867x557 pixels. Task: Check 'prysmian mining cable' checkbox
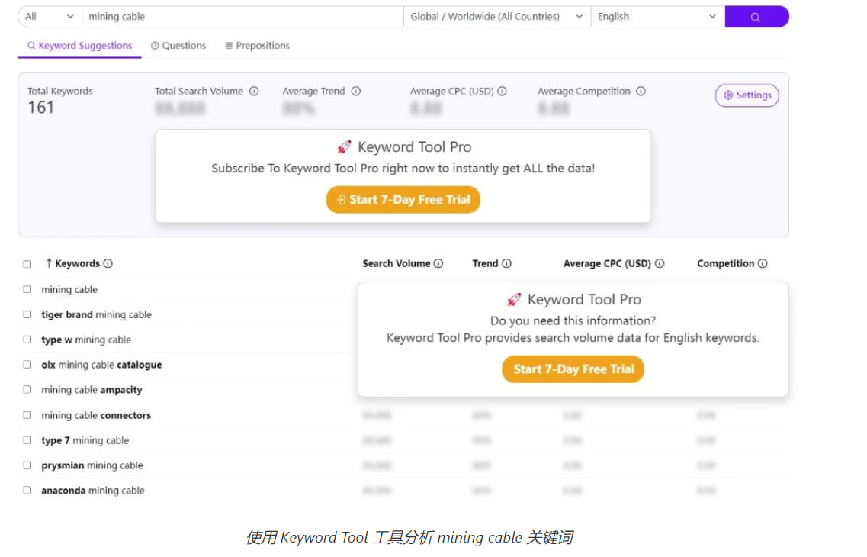pos(27,465)
